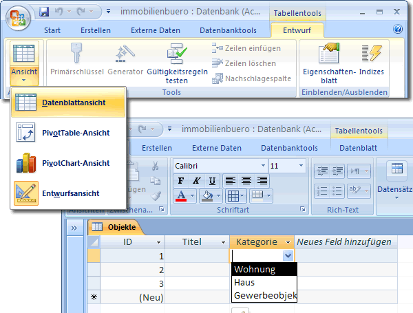413x313 pixels.
Task: Open the text highlight color button
Action: click(359, 191)
